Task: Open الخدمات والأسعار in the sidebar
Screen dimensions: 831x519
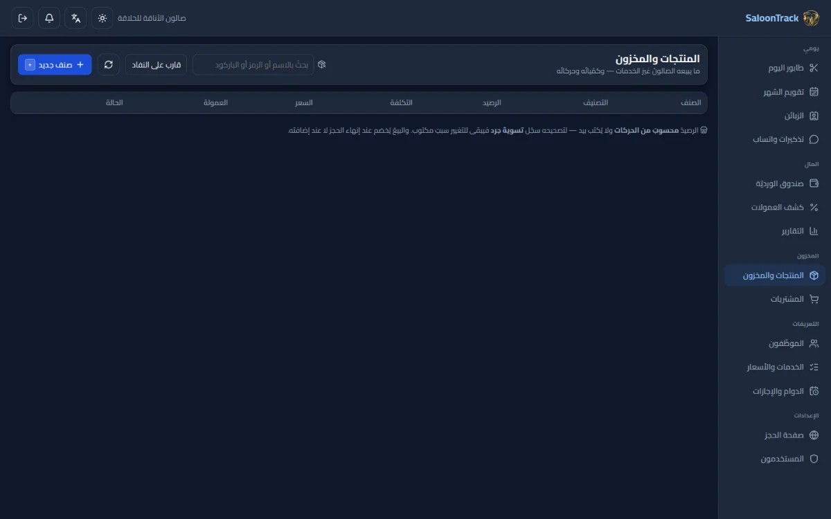Action: 775,367
